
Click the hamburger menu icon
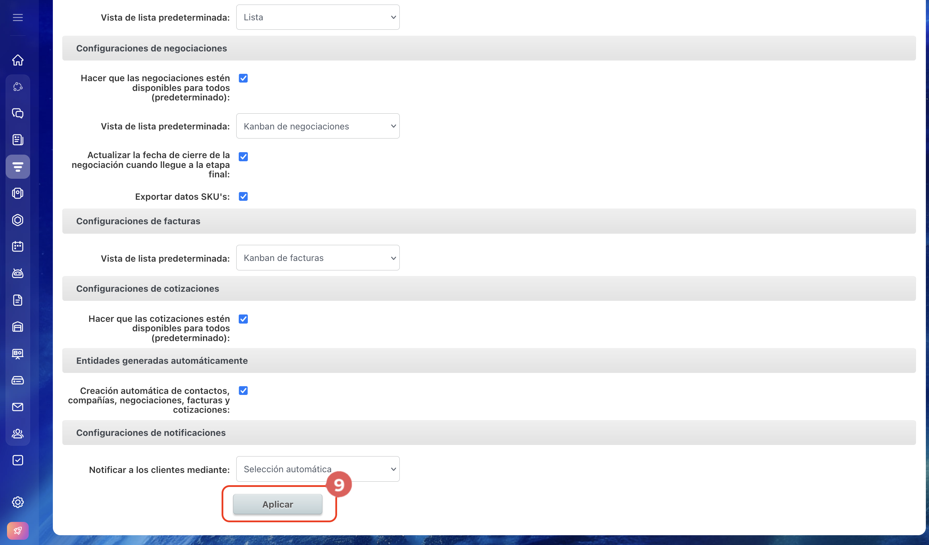pos(18,17)
